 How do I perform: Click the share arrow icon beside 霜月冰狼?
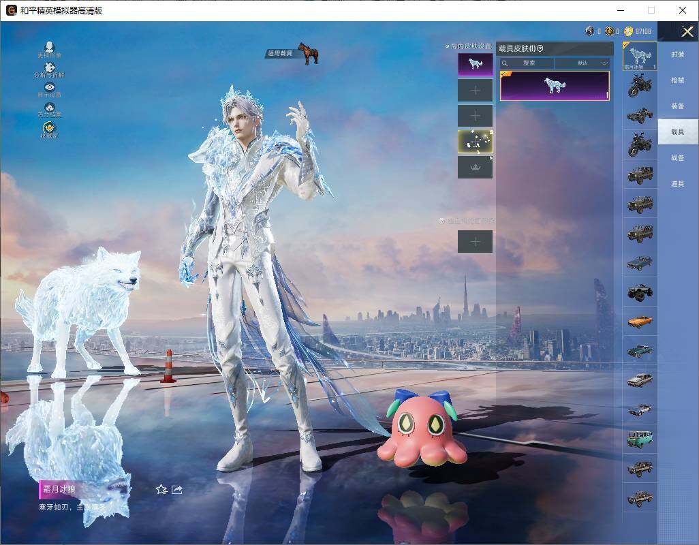click(x=177, y=489)
